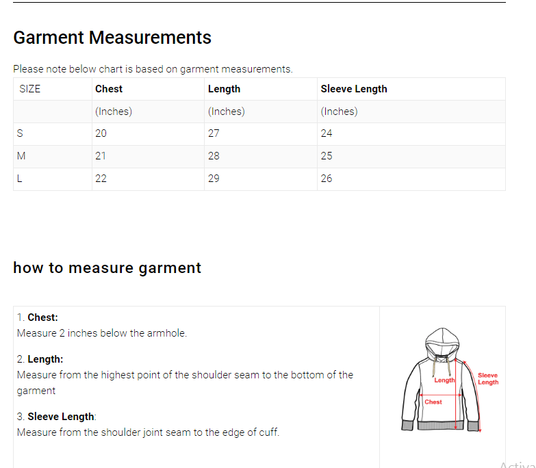This screenshot has width=536, height=468.
Task: Select the 'how to measure garment' heading
Action: point(107,268)
